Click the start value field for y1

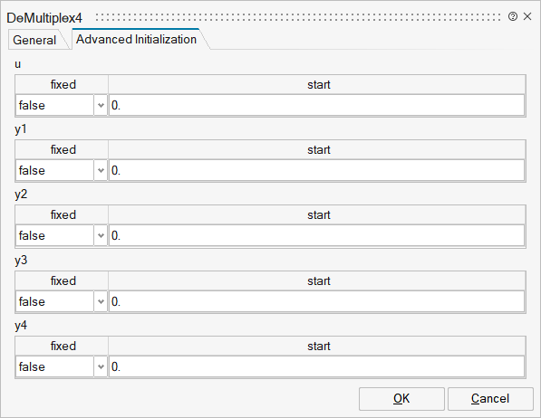[317, 171]
